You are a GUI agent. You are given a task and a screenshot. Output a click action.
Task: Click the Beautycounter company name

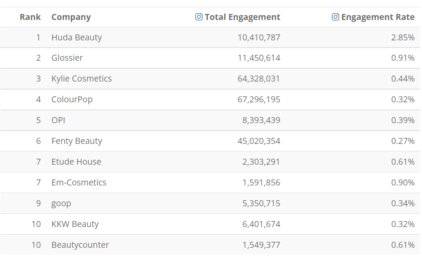click(x=80, y=245)
